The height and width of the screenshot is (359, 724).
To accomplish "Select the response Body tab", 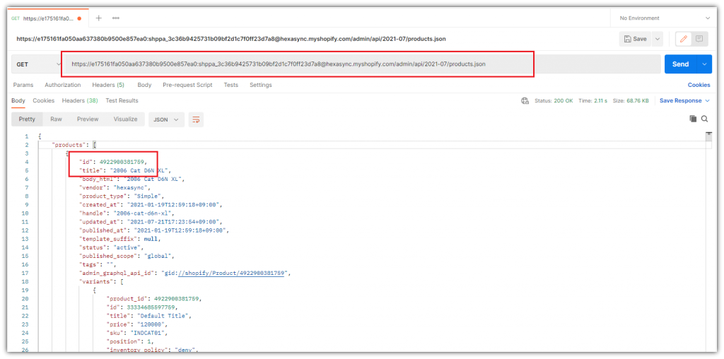I will [18, 100].
